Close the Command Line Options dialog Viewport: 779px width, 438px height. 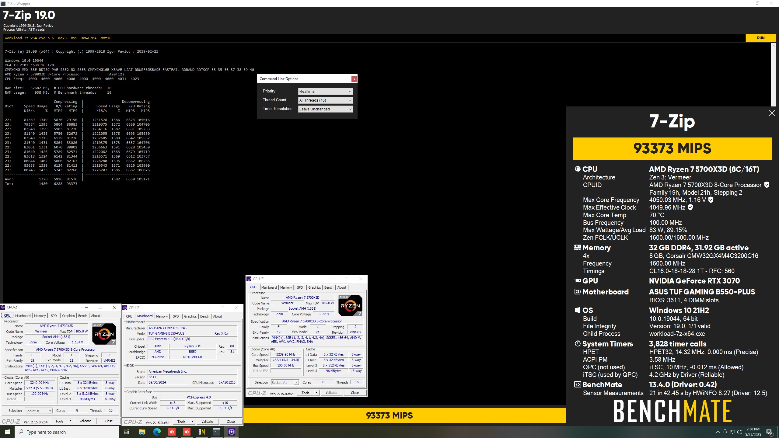click(x=354, y=79)
